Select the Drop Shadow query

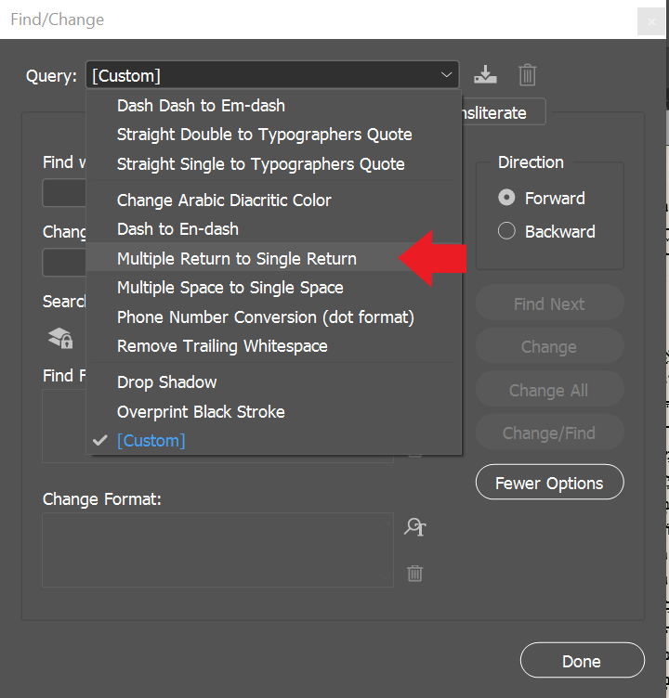166,381
